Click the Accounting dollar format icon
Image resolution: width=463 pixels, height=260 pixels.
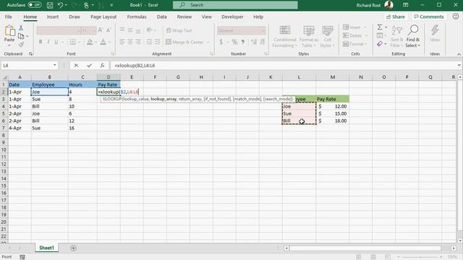coord(221,42)
